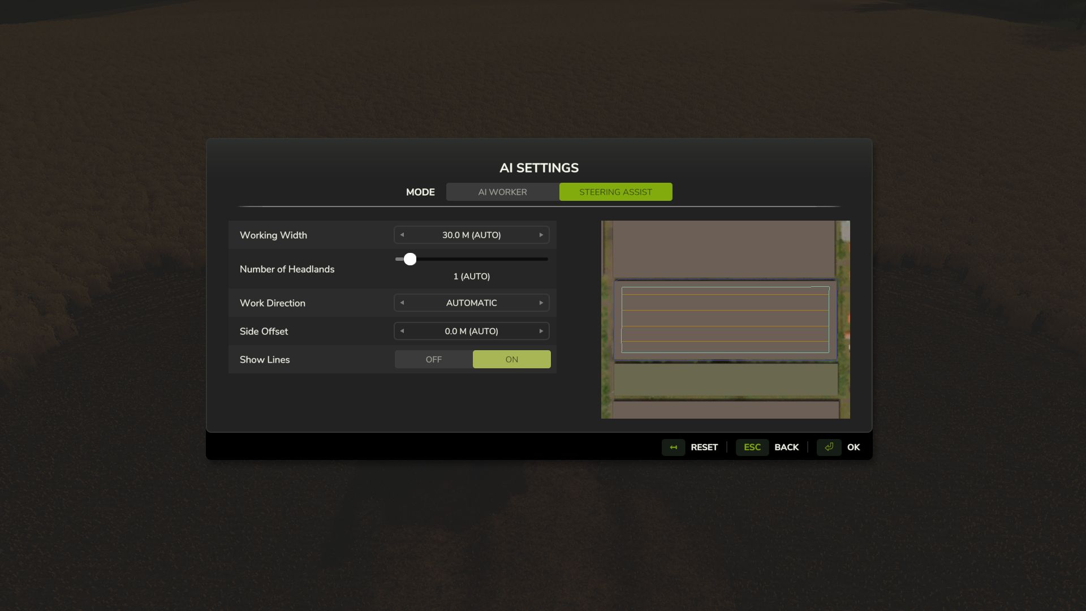This screenshot has width=1086, height=611.
Task: Click the left arrow for Side Offset
Action: pos(402,330)
